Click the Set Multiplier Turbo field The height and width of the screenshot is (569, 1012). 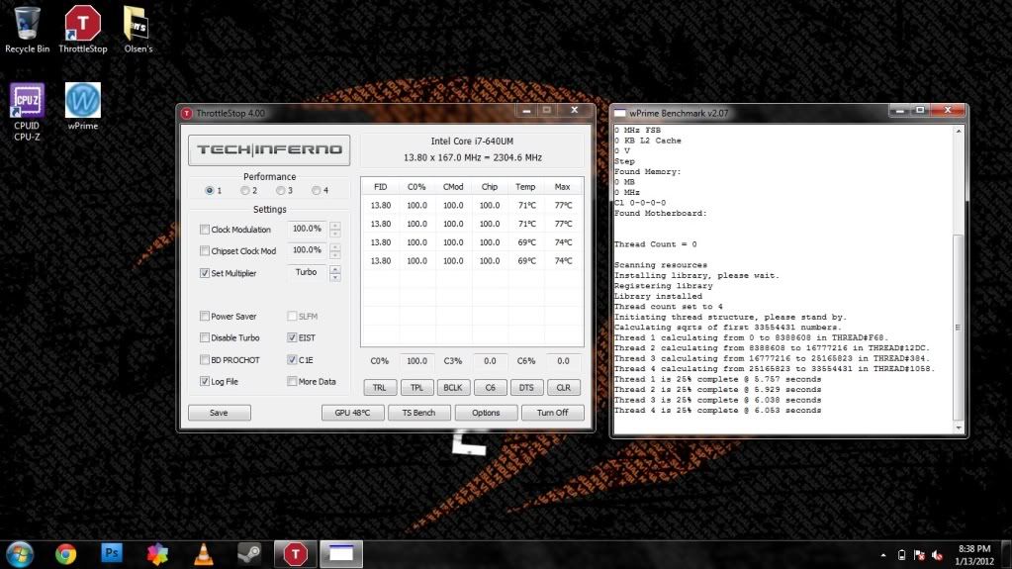click(x=307, y=272)
